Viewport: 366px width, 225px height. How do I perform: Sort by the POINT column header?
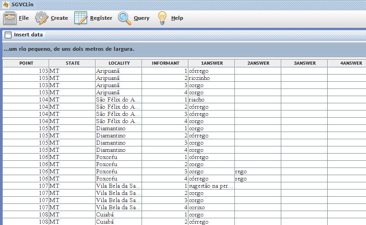pyautogui.click(x=26, y=63)
